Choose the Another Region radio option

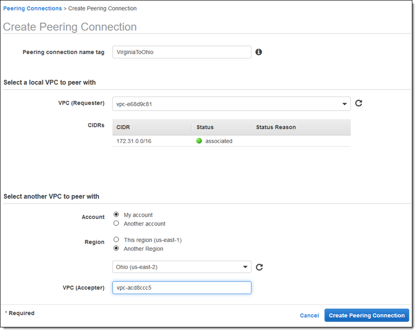pos(116,249)
